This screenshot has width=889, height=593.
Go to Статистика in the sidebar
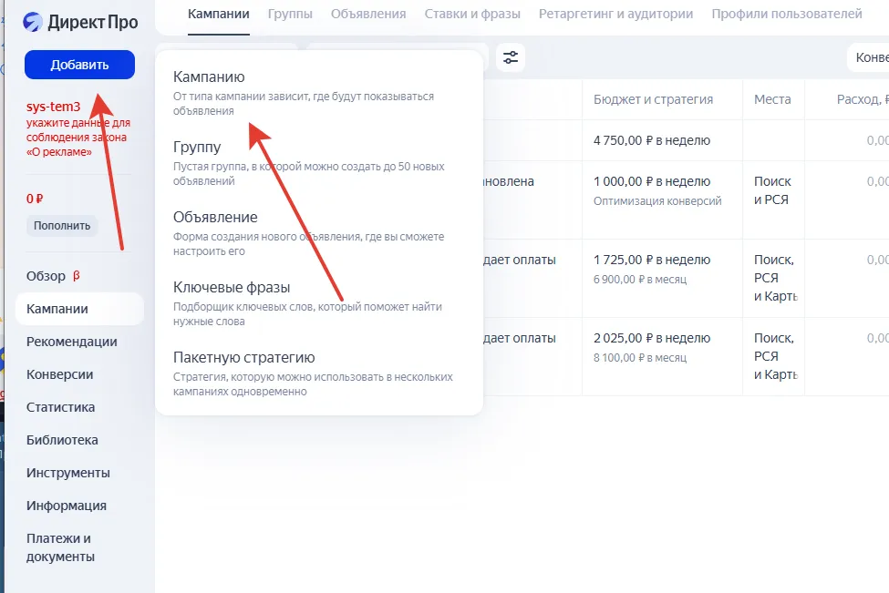click(x=61, y=407)
